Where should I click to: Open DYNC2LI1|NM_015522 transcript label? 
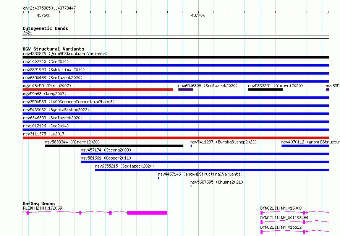click(x=281, y=227)
